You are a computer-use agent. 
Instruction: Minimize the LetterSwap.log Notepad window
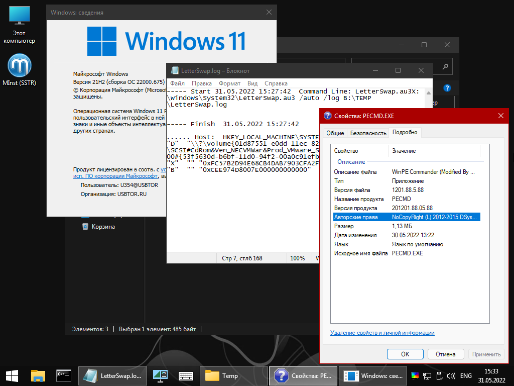click(x=375, y=70)
